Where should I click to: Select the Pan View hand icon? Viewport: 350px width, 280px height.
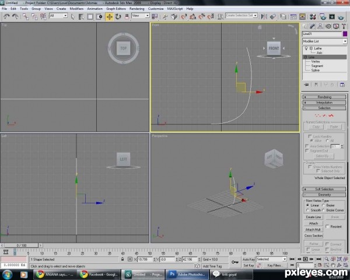[x=333, y=265]
